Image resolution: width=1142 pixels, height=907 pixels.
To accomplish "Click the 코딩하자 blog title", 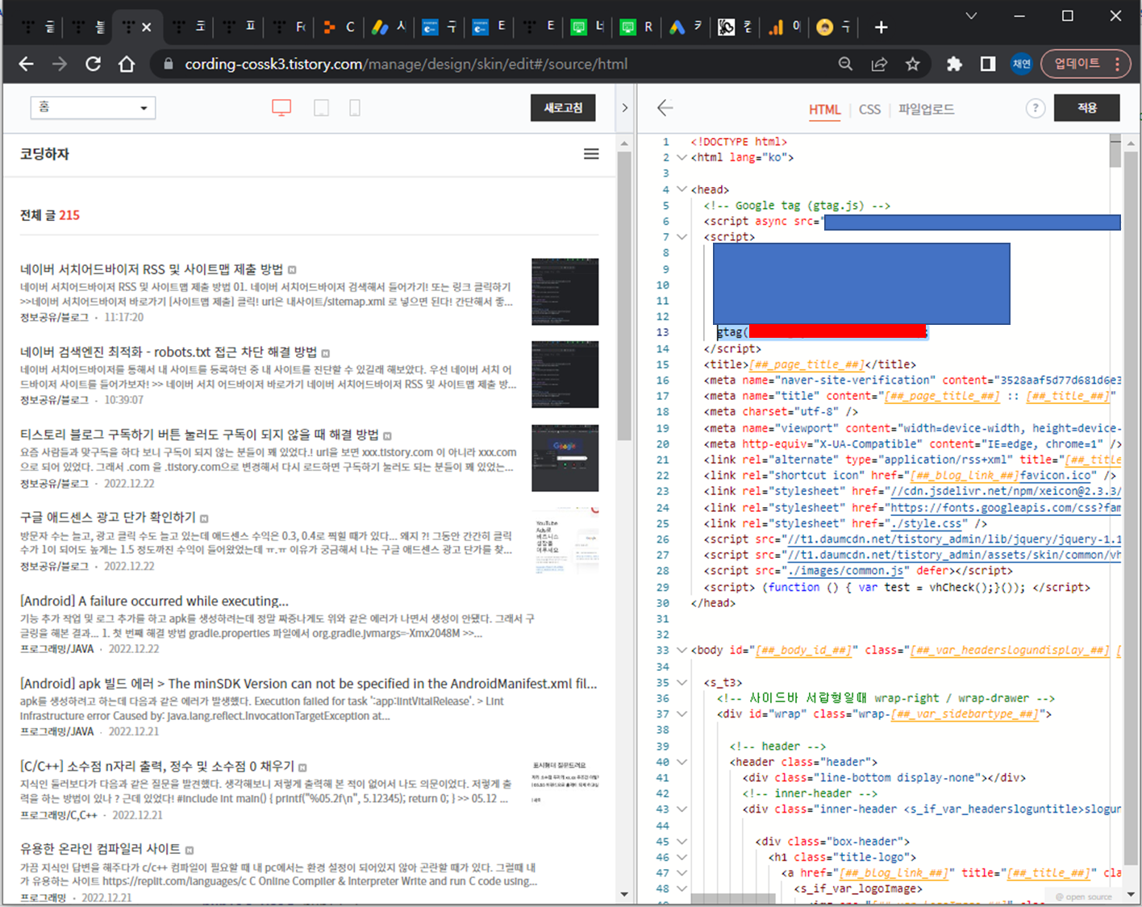I will coord(45,153).
